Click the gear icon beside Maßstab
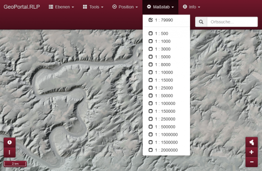The width and height of the screenshot is (262, 171). [149, 7]
